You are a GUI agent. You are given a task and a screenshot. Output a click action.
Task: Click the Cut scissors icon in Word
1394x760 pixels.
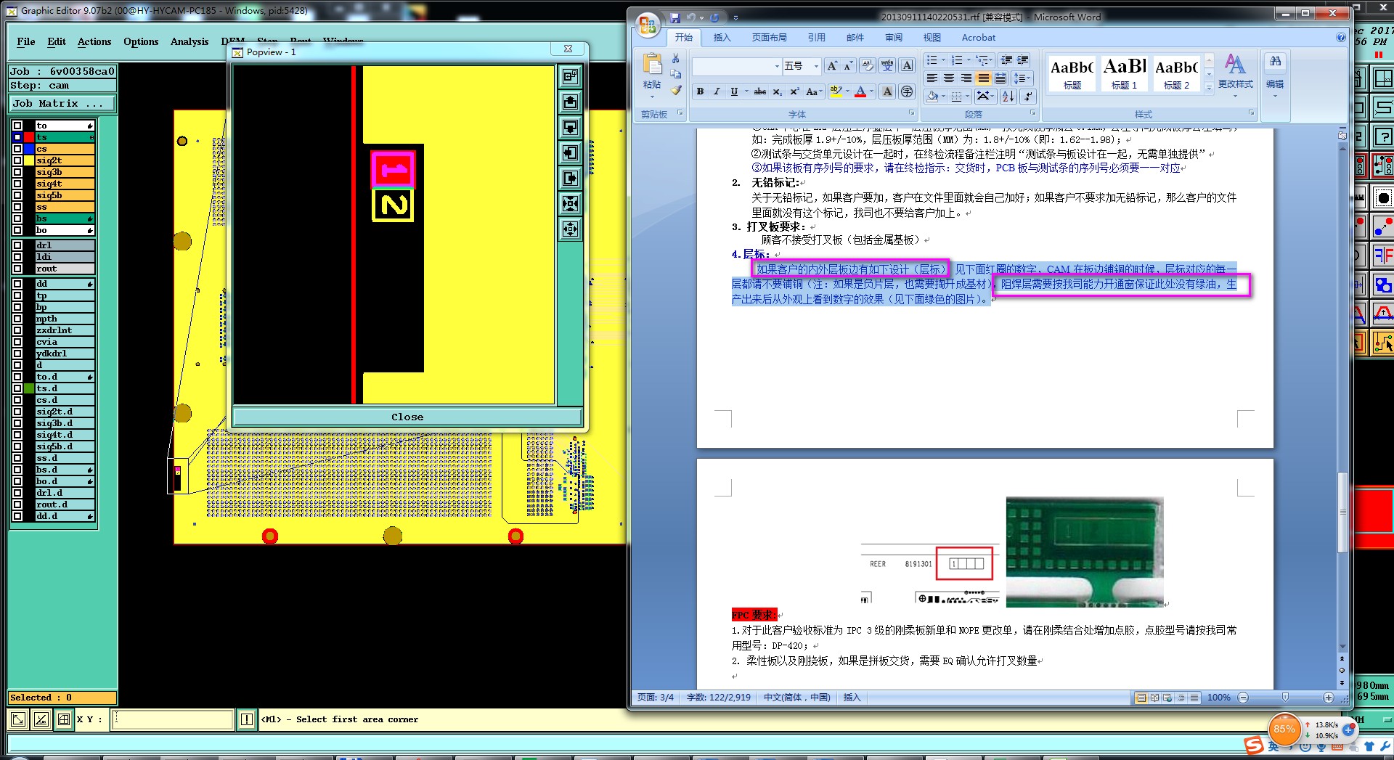point(676,58)
